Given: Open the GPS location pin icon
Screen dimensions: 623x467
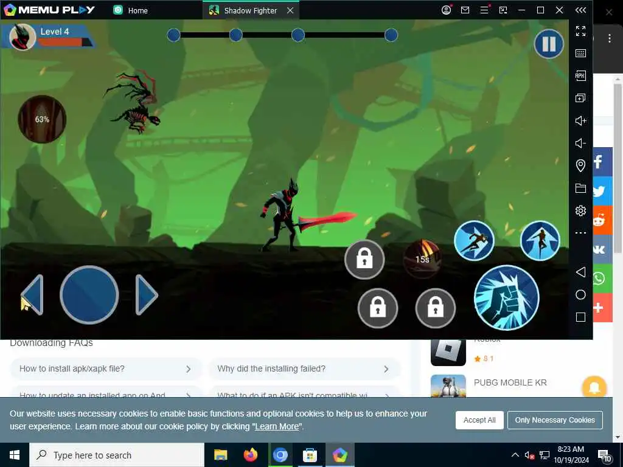Looking at the screenshot, I should click(x=580, y=165).
